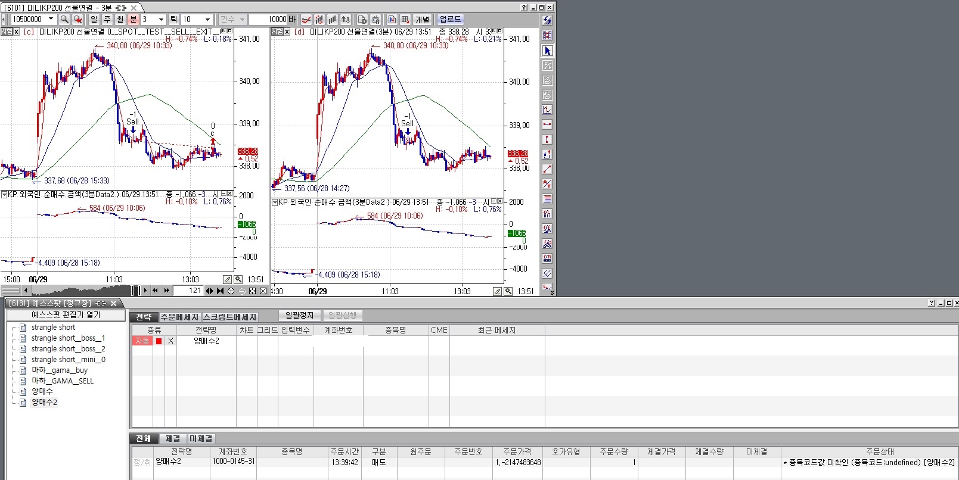
Task: Switch to the 주문메세지 tab
Action: point(179,317)
